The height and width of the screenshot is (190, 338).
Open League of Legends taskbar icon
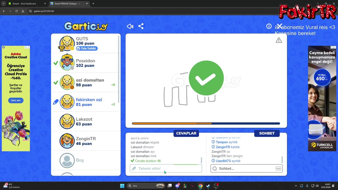coord(185,186)
